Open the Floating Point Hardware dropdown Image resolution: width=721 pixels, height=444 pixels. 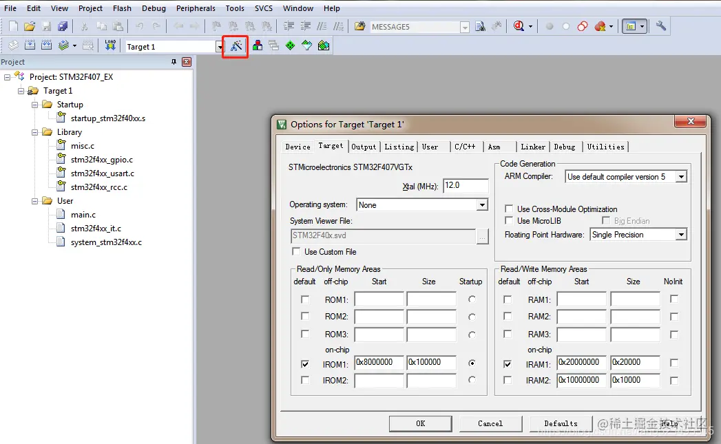pos(681,235)
